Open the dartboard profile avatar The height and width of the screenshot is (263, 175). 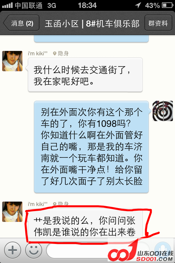pyautogui.click(x=163, y=111)
